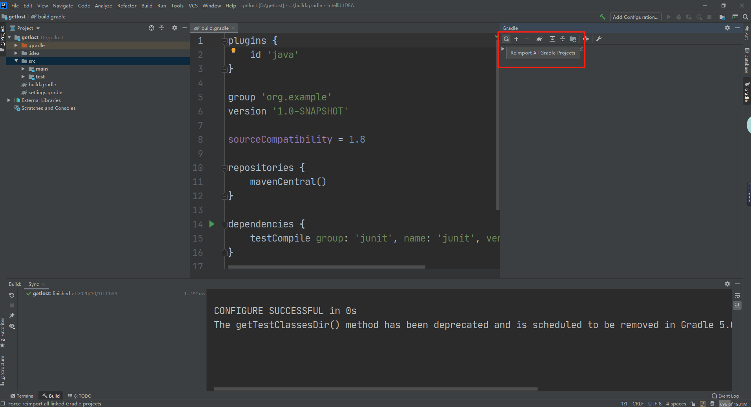Click the inspector hat icon in status bar
The height and width of the screenshot is (407, 751).
(x=712, y=404)
